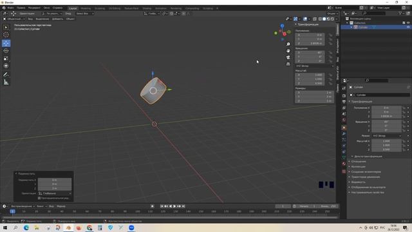The image size is (412, 232).
Task: Jump to the first frame in timeline
Action: tap(162, 206)
